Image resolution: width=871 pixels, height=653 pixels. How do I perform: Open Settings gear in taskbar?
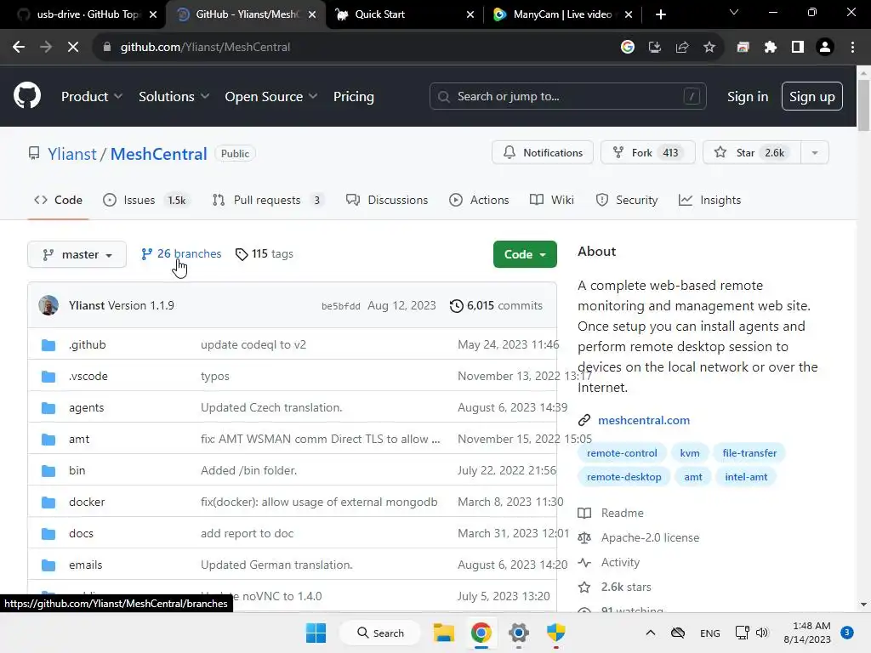coord(518,633)
